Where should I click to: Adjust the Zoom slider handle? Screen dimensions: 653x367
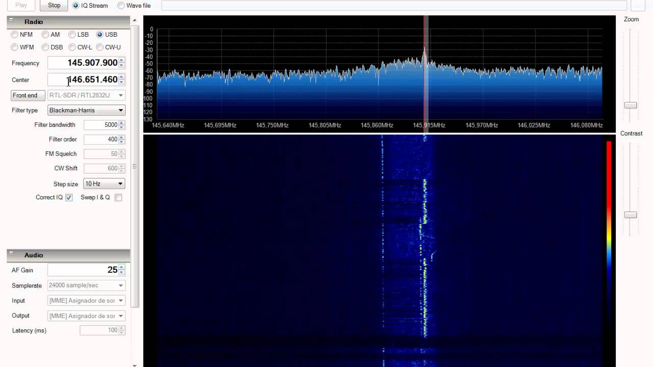pos(631,106)
